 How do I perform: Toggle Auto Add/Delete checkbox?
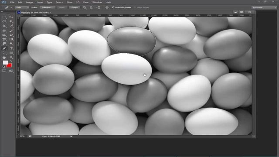point(112,7)
